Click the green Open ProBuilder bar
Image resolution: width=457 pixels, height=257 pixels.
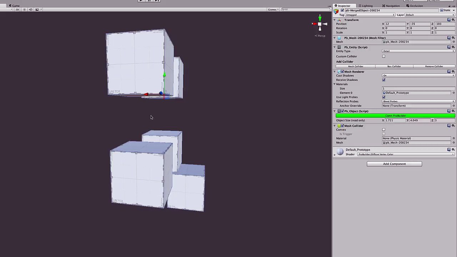point(396,116)
